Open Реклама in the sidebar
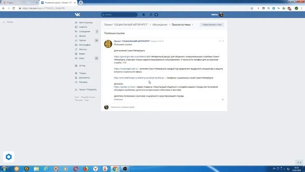Viewport: 305px width, 172px height. click(x=83, y=82)
